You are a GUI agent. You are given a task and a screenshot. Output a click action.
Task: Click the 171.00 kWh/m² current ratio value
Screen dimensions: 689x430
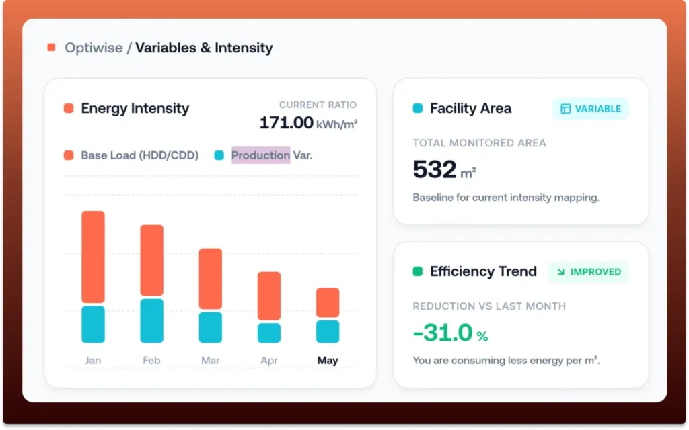click(308, 123)
